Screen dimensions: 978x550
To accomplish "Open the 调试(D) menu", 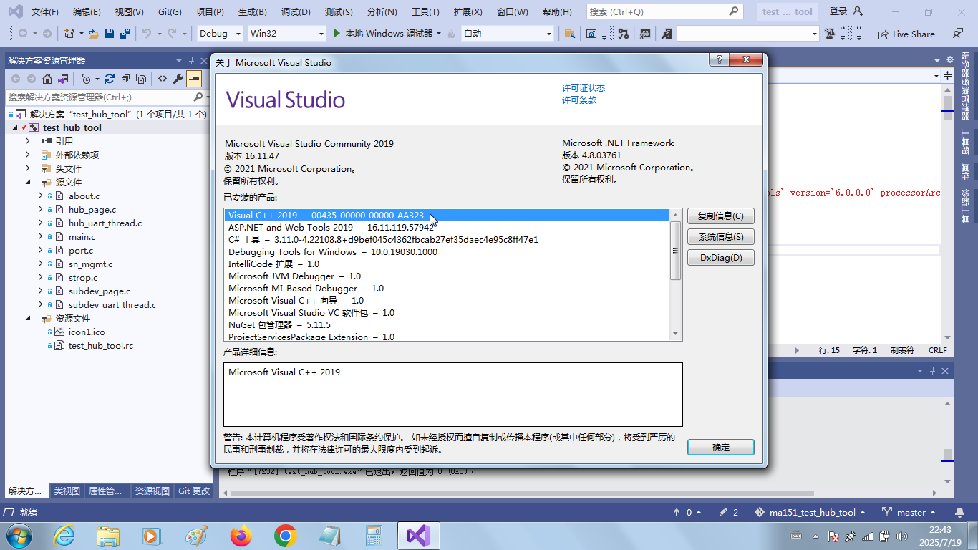I will click(296, 12).
